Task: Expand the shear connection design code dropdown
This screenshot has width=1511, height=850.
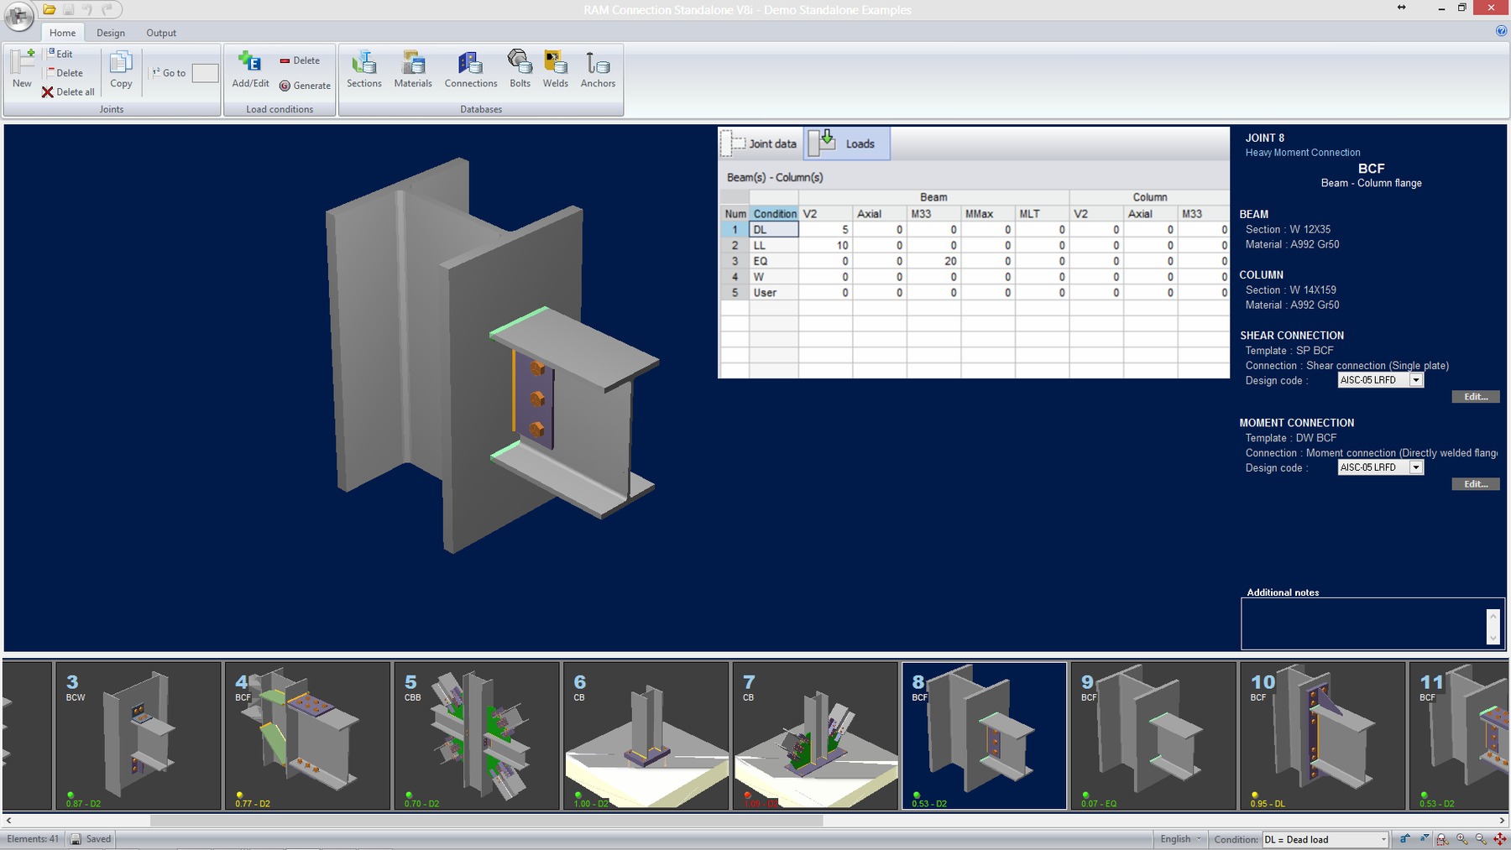Action: click(x=1415, y=380)
